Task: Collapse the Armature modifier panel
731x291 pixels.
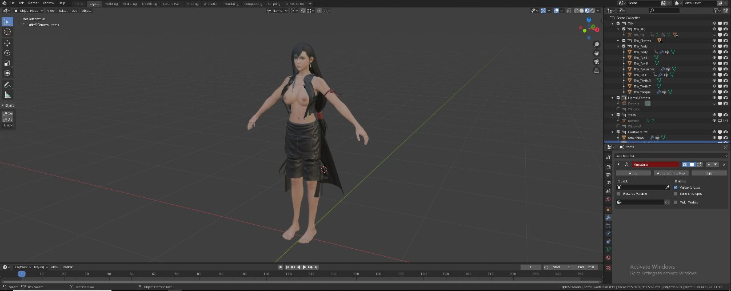Action: 619,164
